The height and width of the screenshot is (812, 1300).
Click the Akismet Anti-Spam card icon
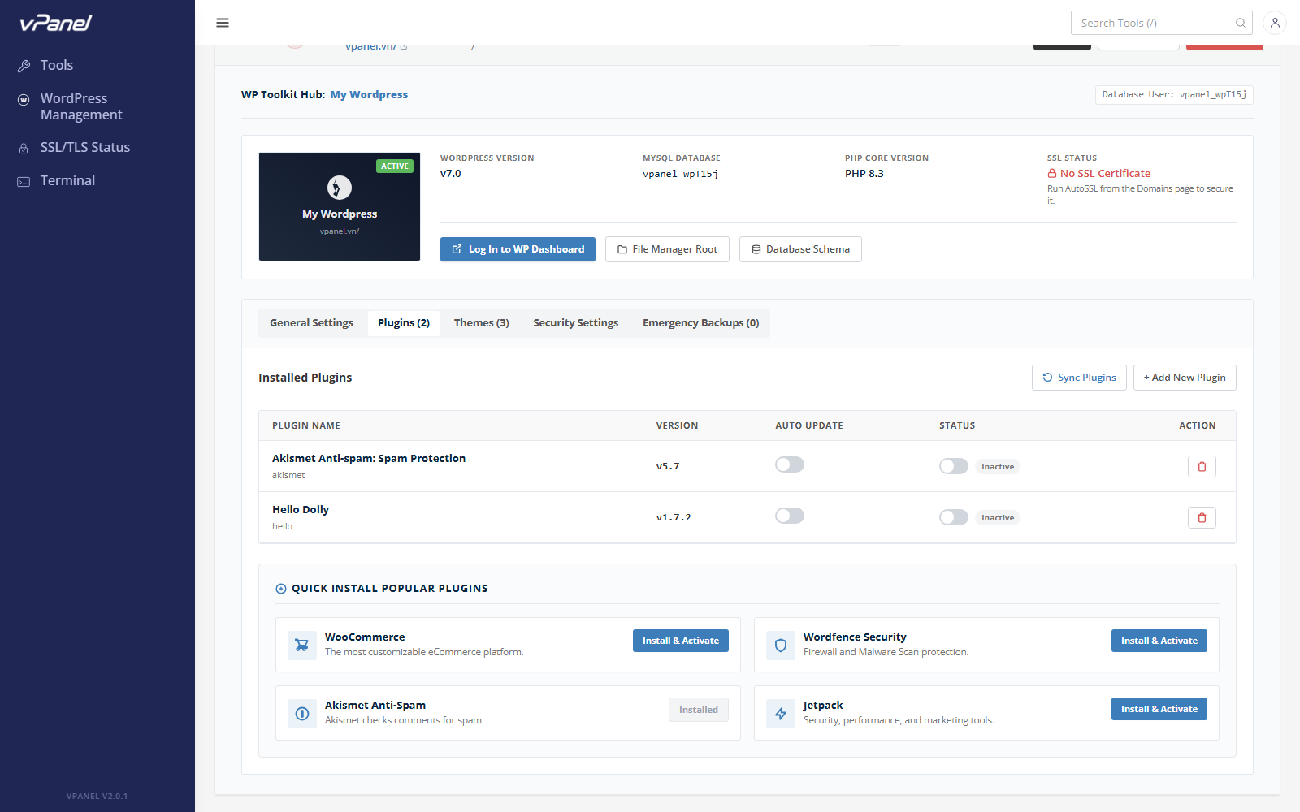click(x=302, y=714)
